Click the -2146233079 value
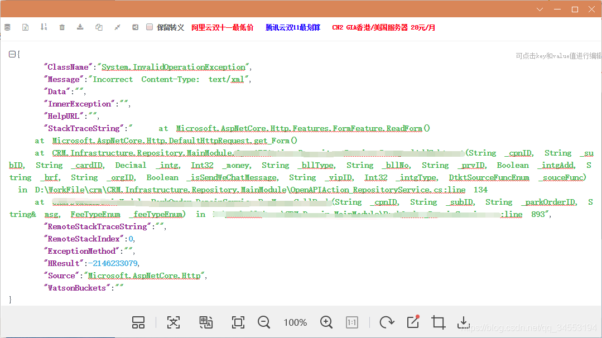The height and width of the screenshot is (338, 602). (113, 264)
